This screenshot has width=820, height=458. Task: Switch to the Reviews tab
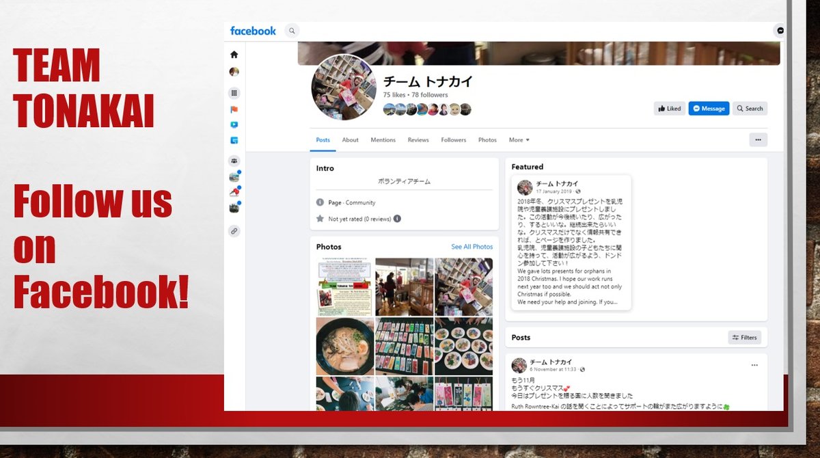(418, 140)
